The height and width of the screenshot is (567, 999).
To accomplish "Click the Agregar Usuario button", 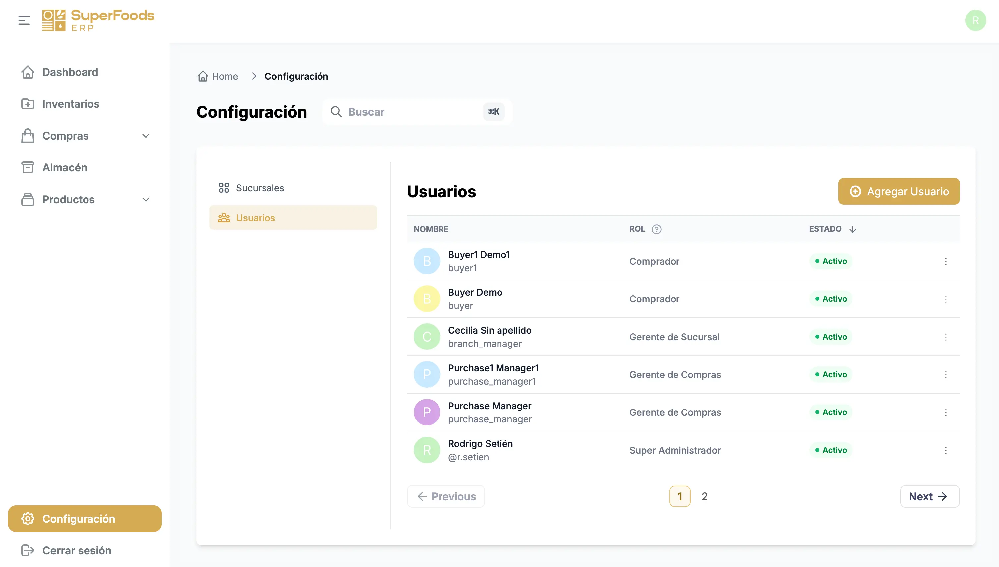I will tap(898, 192).
